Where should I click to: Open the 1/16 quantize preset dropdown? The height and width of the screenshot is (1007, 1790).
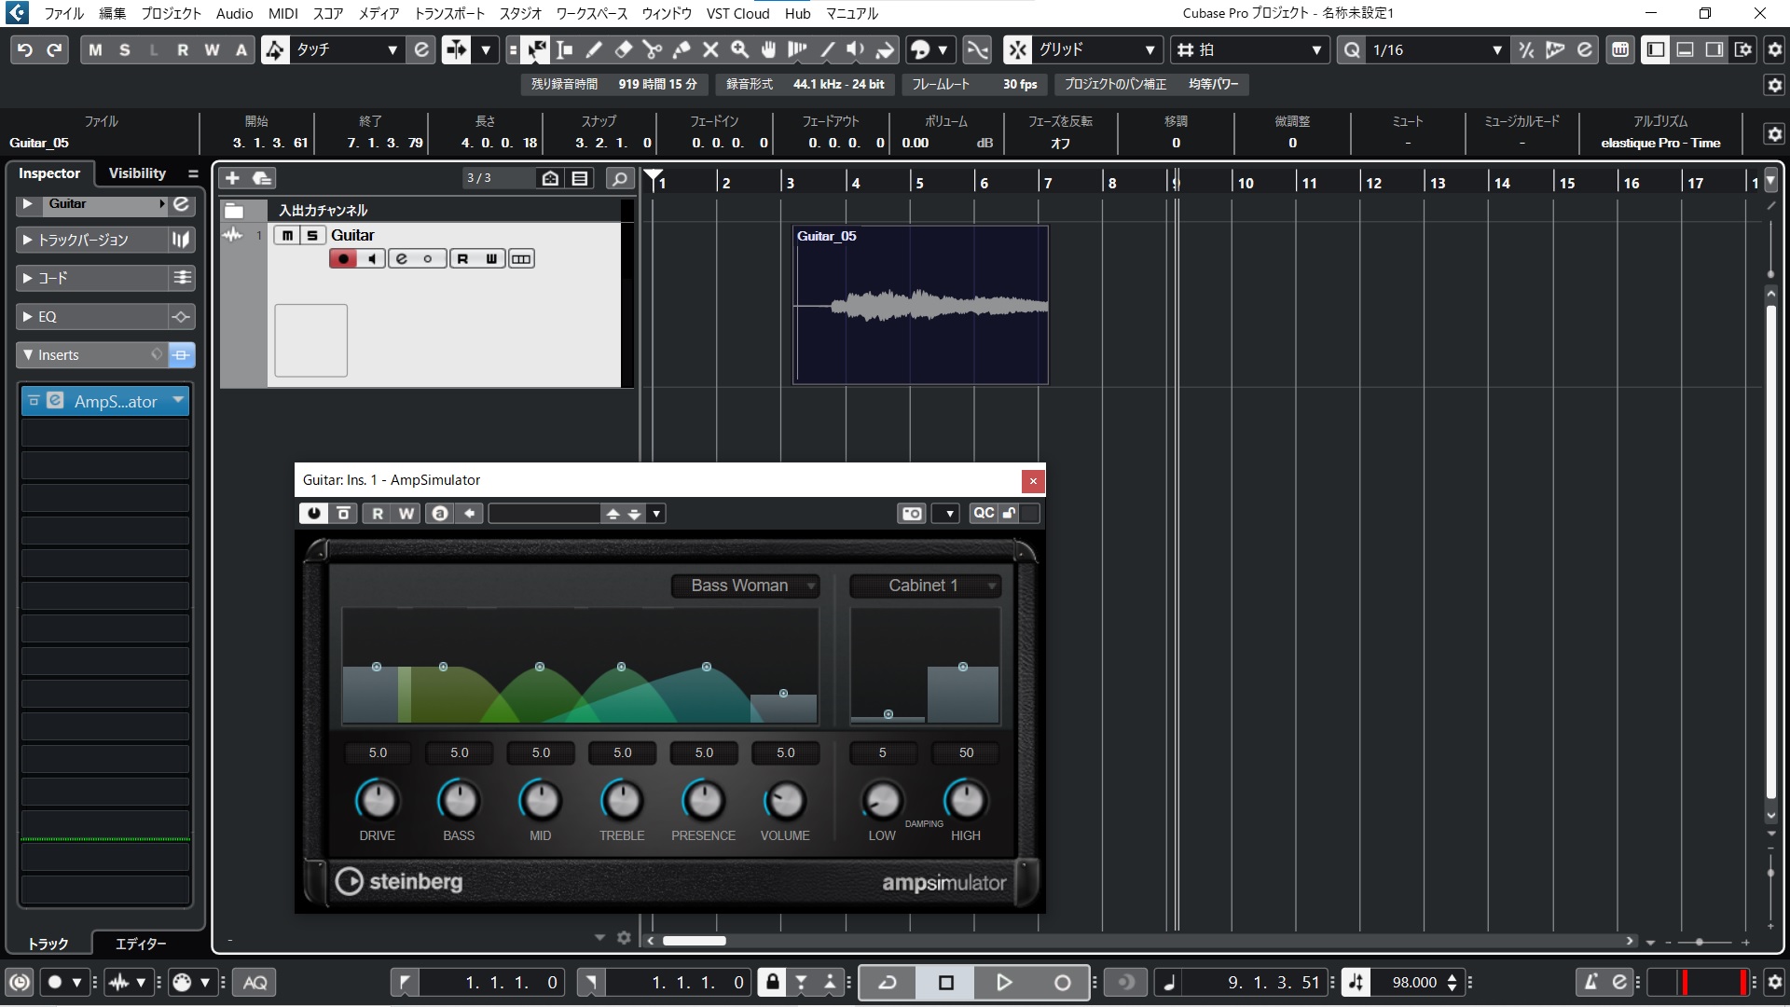pos(1498,50)
